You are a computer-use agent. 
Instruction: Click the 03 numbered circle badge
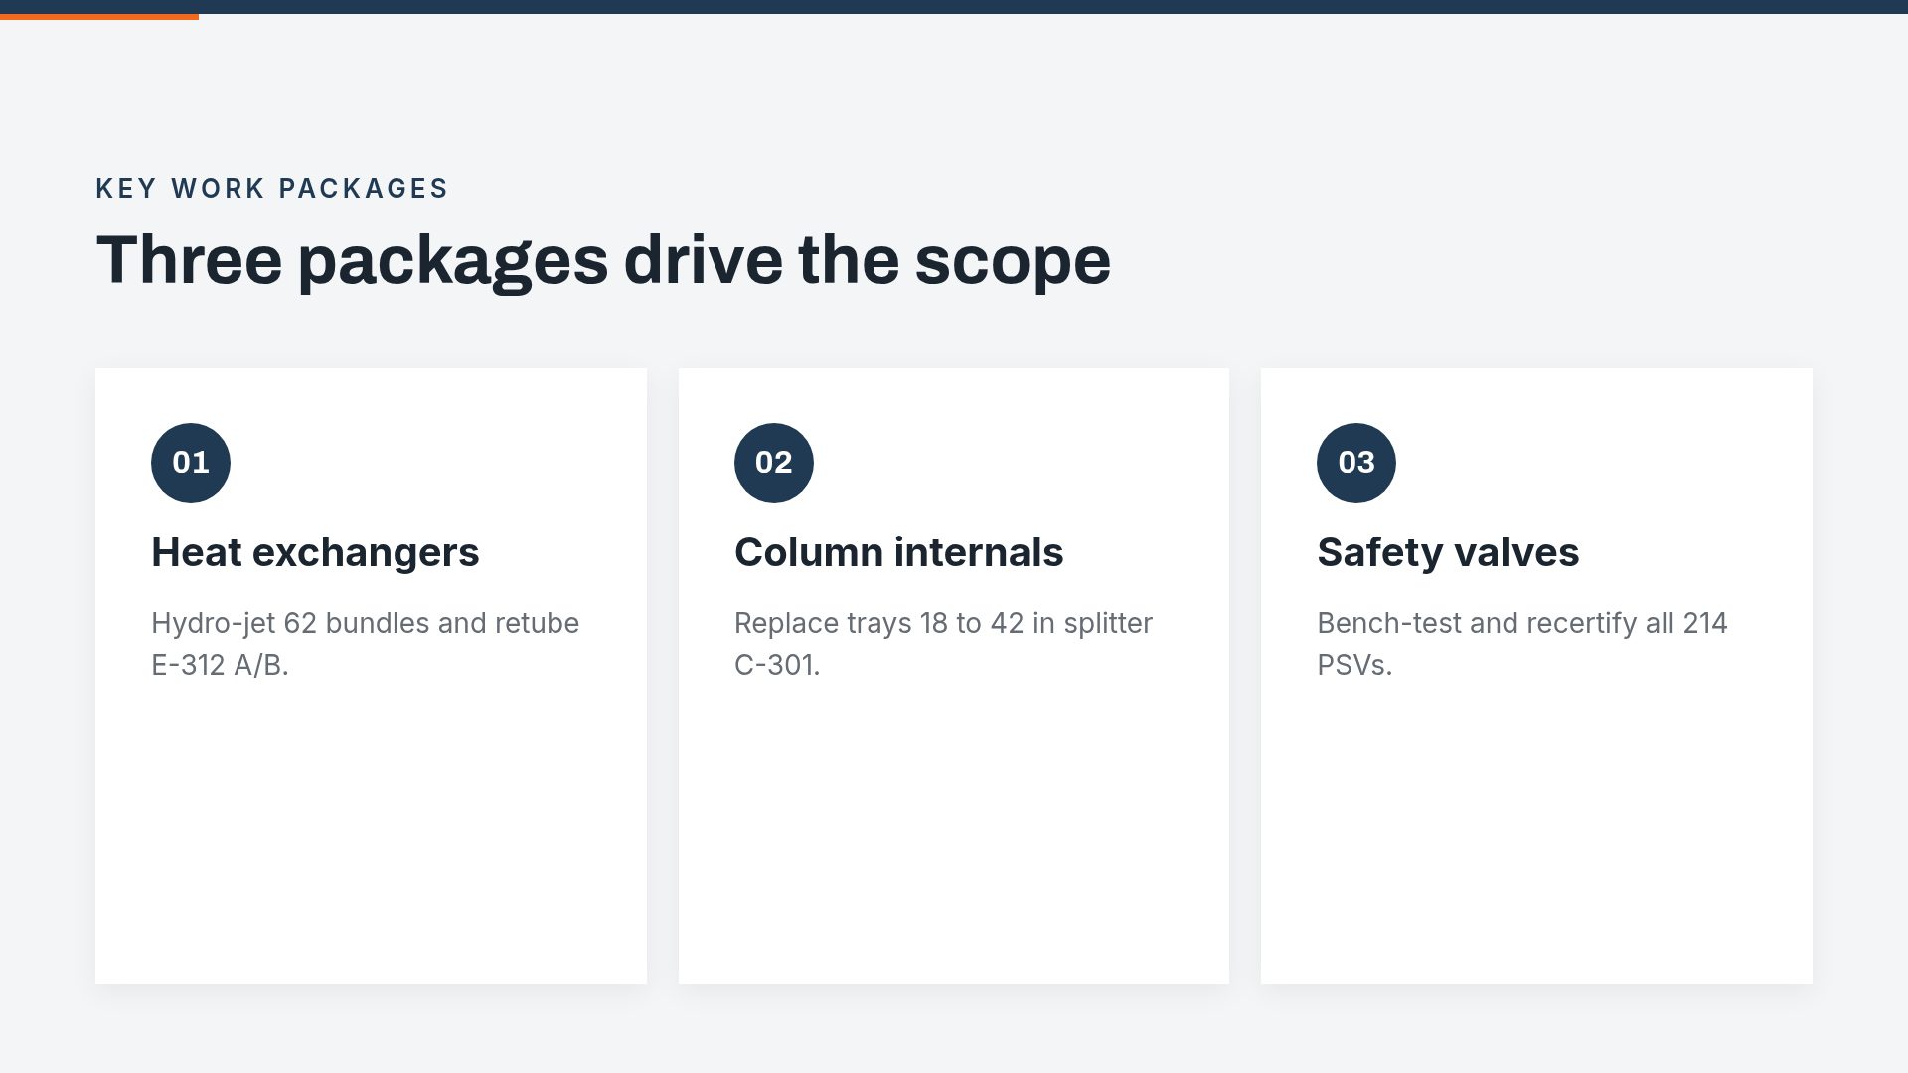tap(1356, 463)
